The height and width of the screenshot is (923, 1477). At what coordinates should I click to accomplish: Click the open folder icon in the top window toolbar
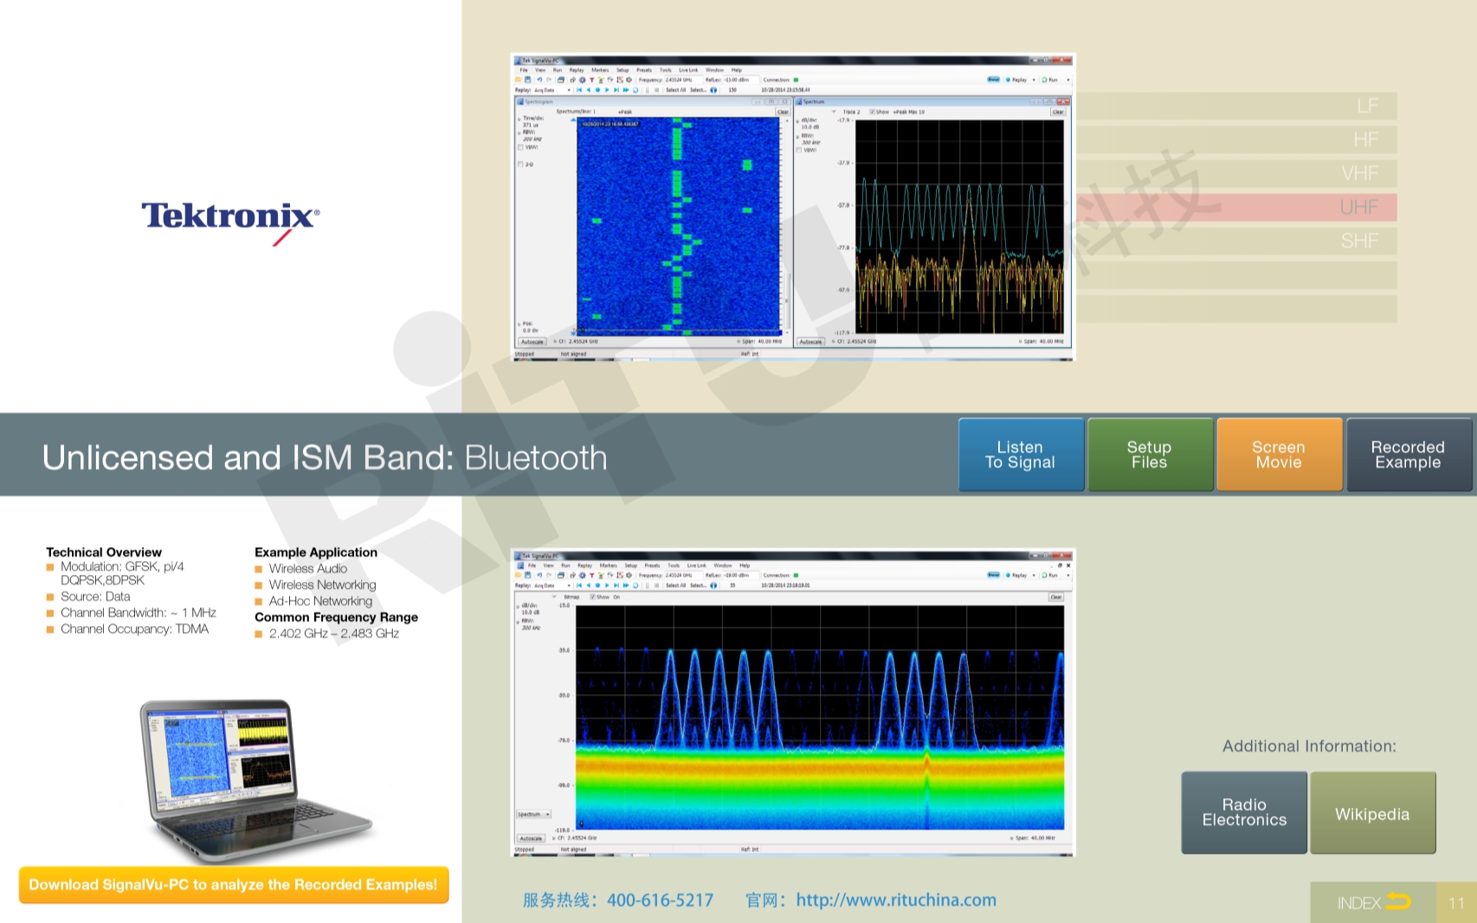tap(519, 80)
